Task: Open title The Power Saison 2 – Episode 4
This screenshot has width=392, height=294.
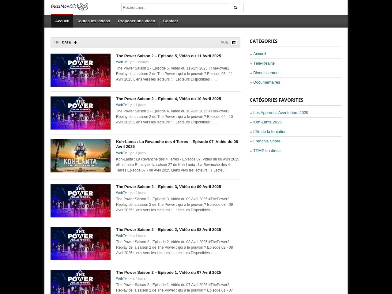Action: (168, 99)
